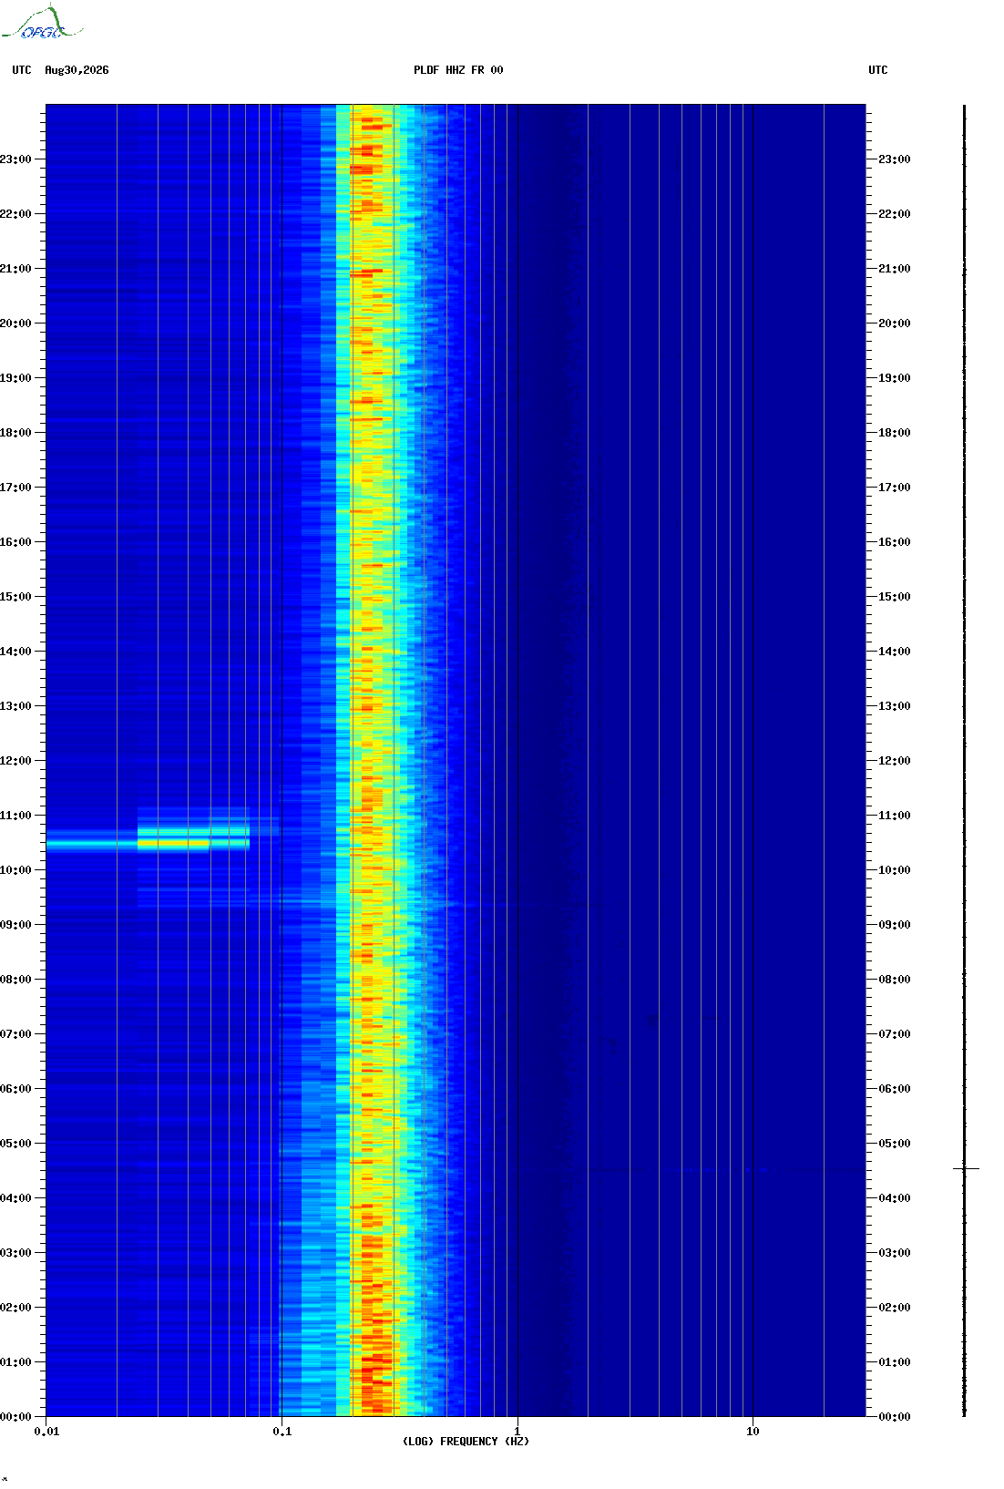Click the 0.01 frequency axis label
The image size is (1004, 1489).
[46, 1432]
